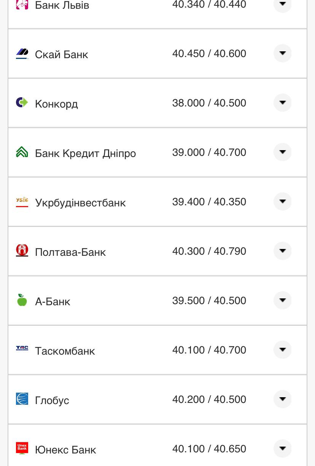Click the green apple А-Банк icon
This screenshot has height=466, width=315.
pos(22,300)
